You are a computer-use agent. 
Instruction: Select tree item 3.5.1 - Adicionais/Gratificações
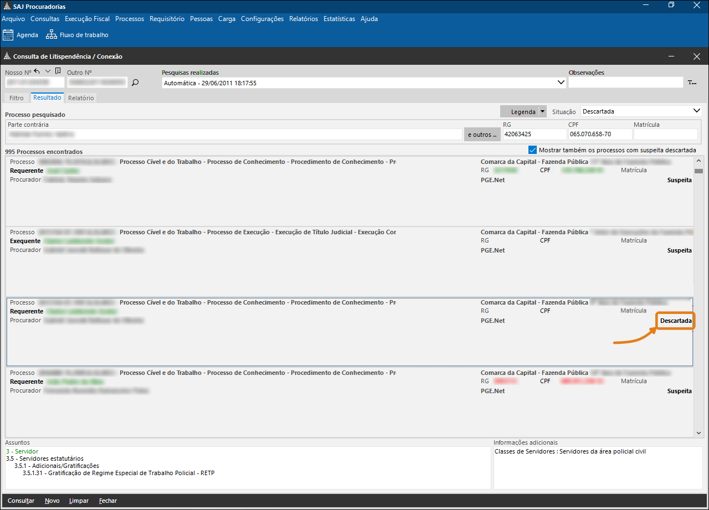56,466
